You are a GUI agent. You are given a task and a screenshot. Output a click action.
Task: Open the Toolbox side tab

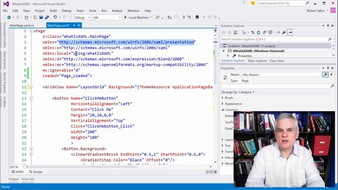[5, 102]
